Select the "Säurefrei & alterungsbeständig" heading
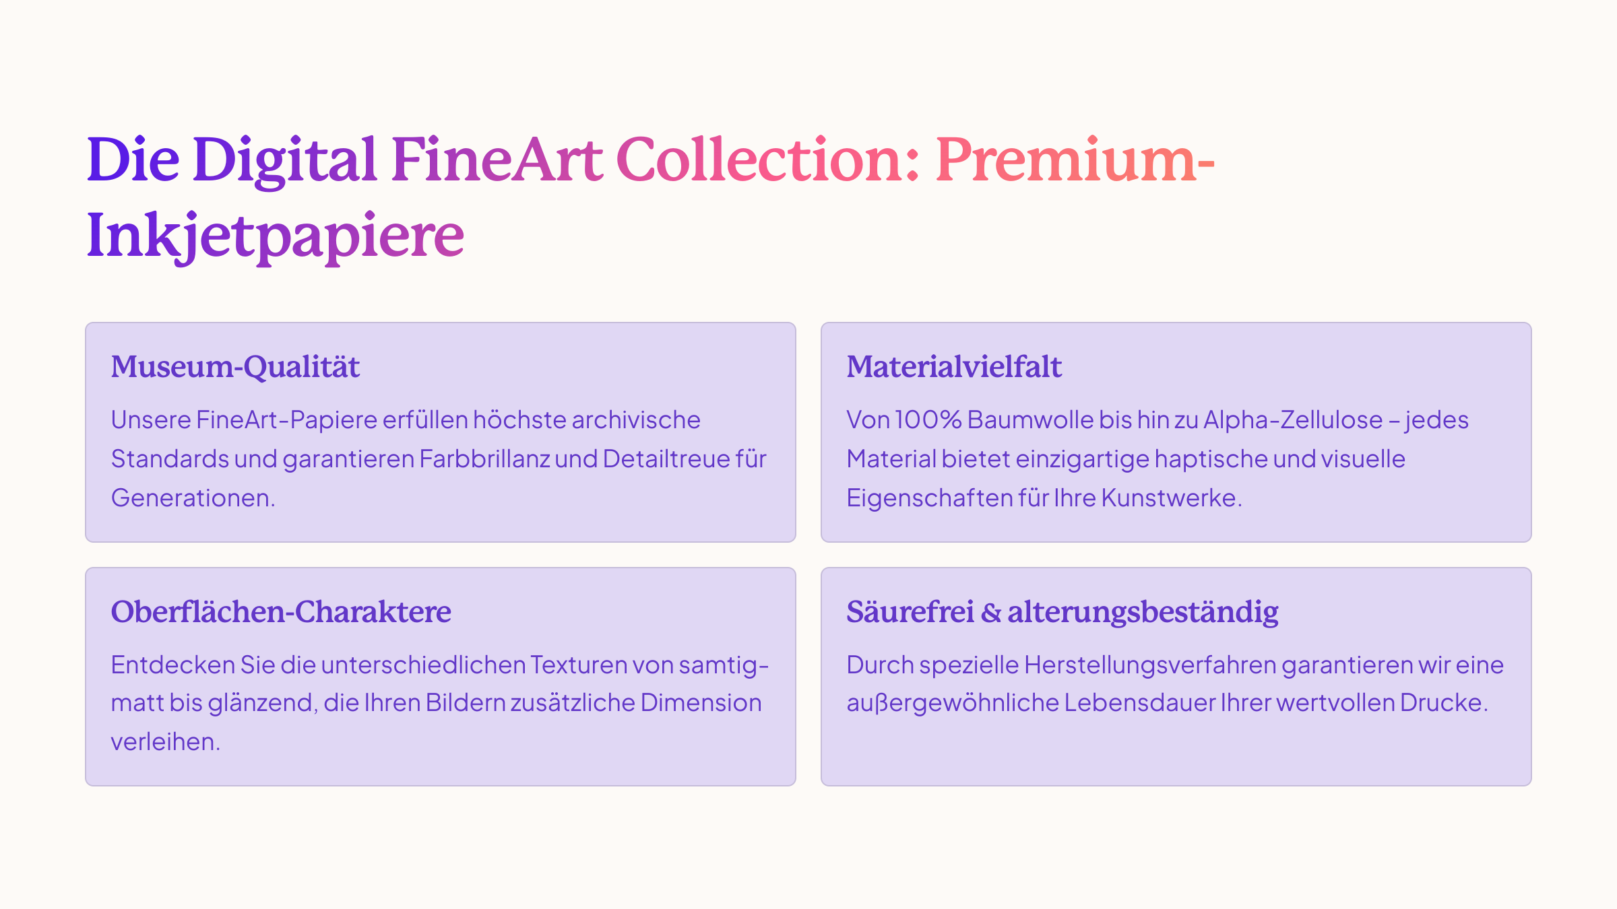 [1063, 612]
